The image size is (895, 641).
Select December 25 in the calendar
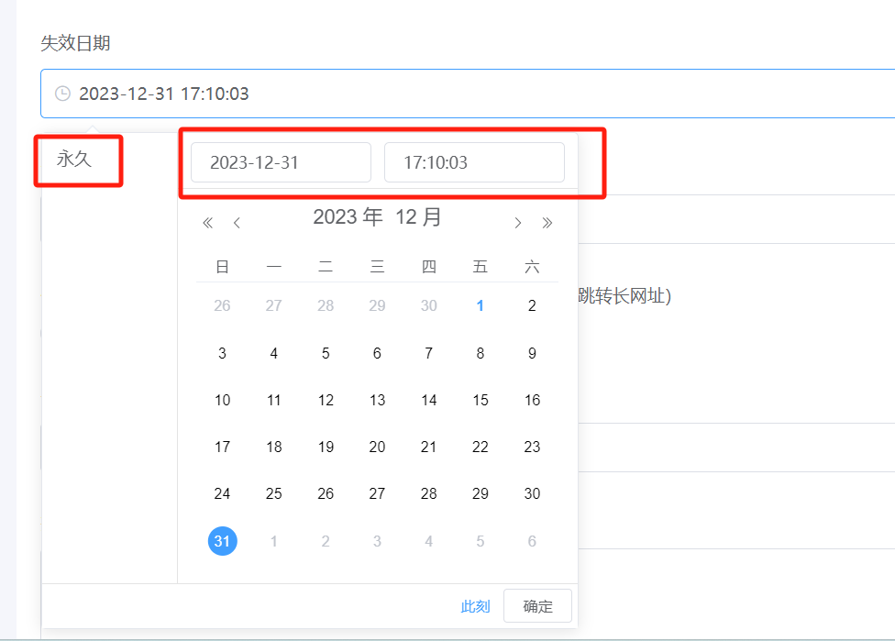click(273, 493)
